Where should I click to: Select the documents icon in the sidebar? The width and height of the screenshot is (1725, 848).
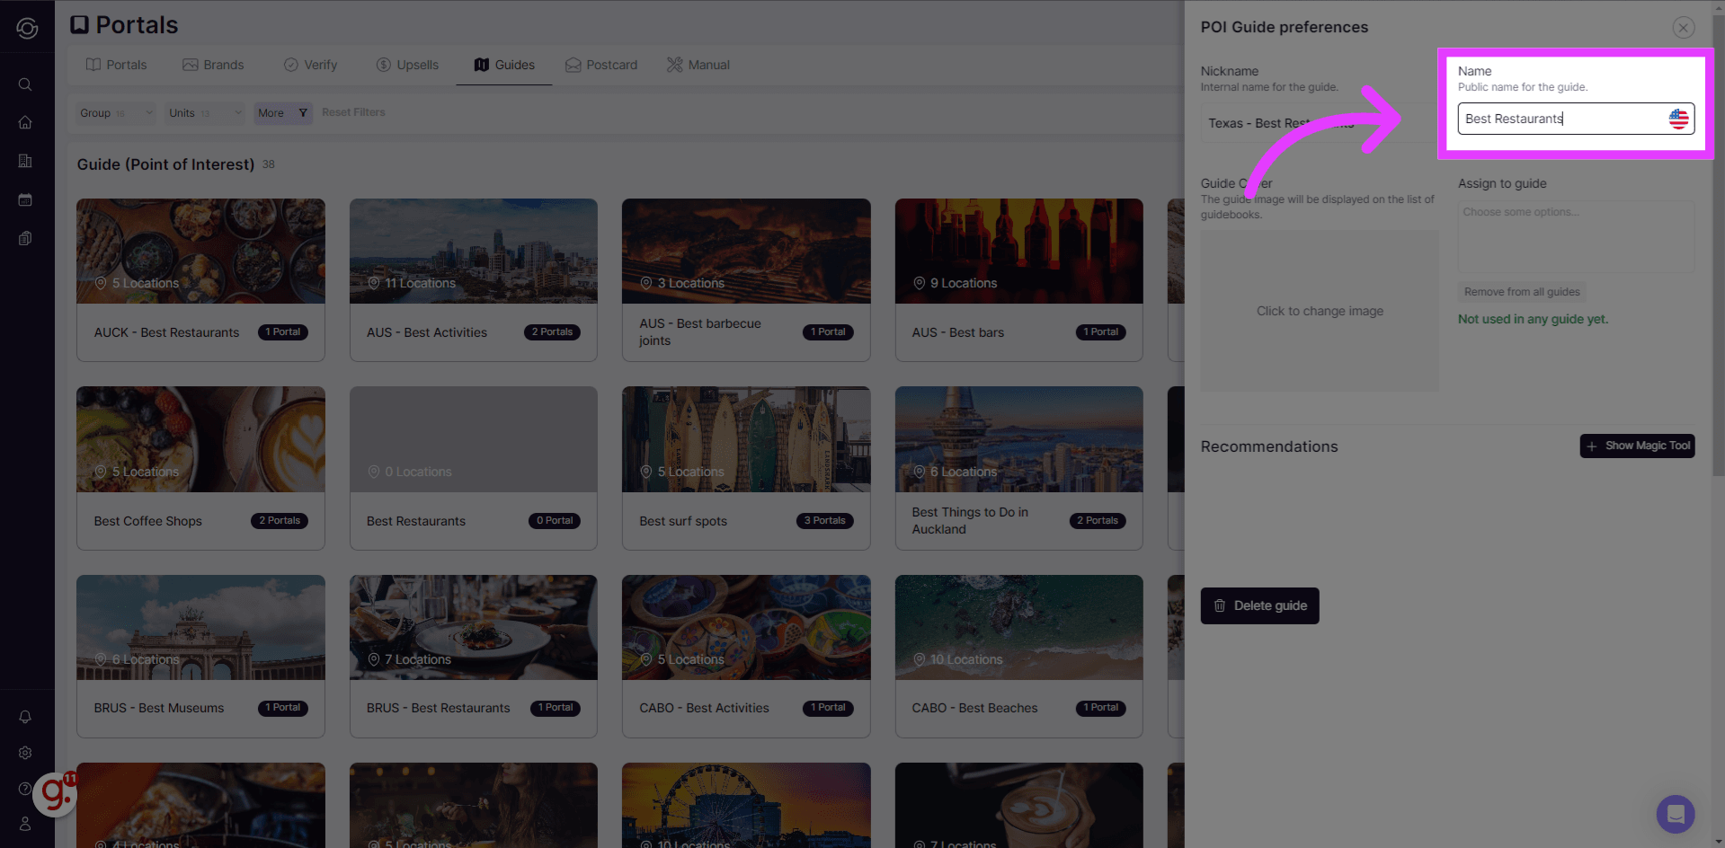(x=24, y=237)
